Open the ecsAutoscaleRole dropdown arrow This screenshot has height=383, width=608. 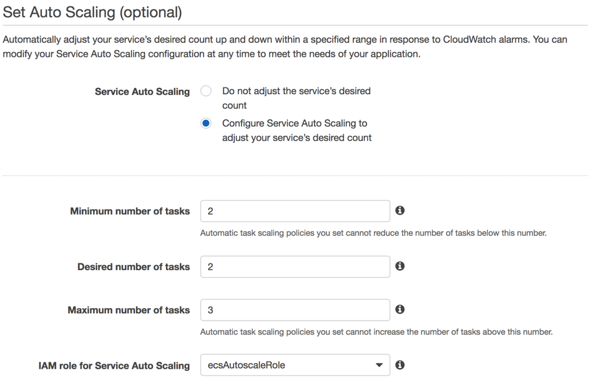click(x=379, y=365)
